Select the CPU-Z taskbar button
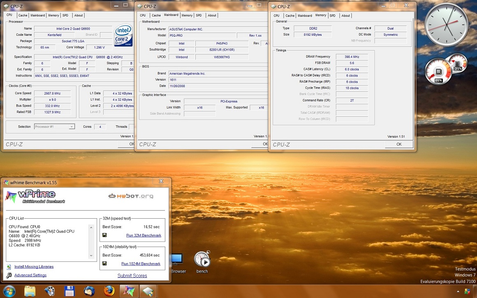This screenshot has width=477, height=298. point(148,291)
